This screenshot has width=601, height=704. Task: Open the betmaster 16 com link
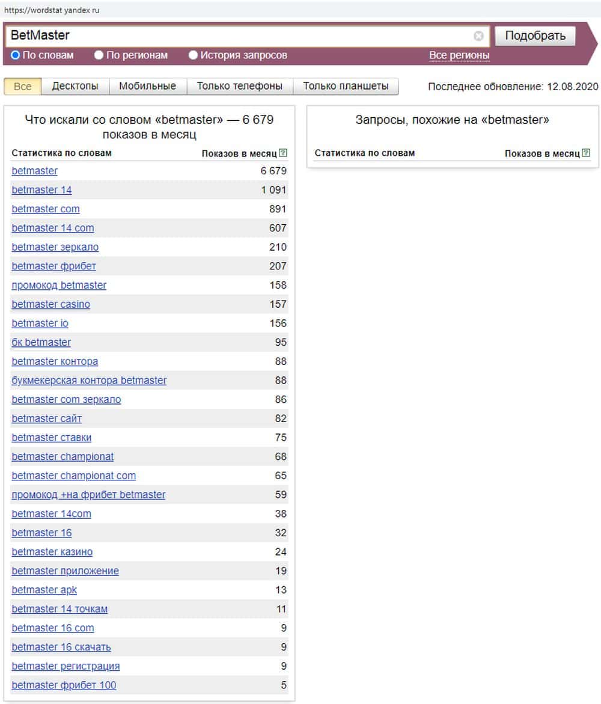[52, 628]
